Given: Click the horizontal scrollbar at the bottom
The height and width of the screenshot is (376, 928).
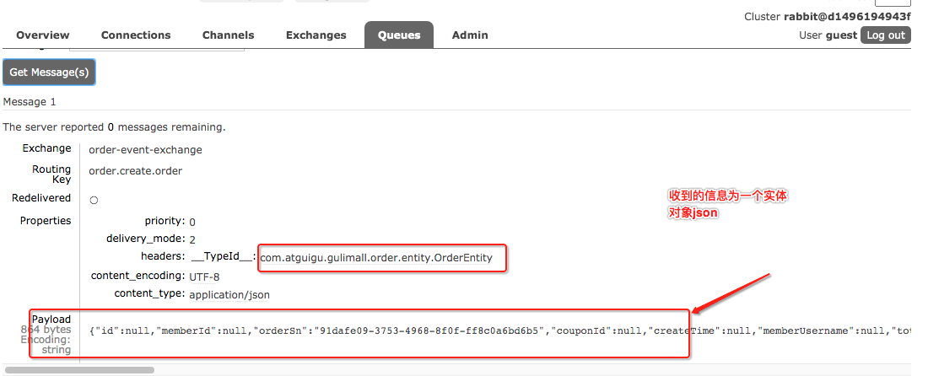Looking at the screenshot, I should 80,369.
